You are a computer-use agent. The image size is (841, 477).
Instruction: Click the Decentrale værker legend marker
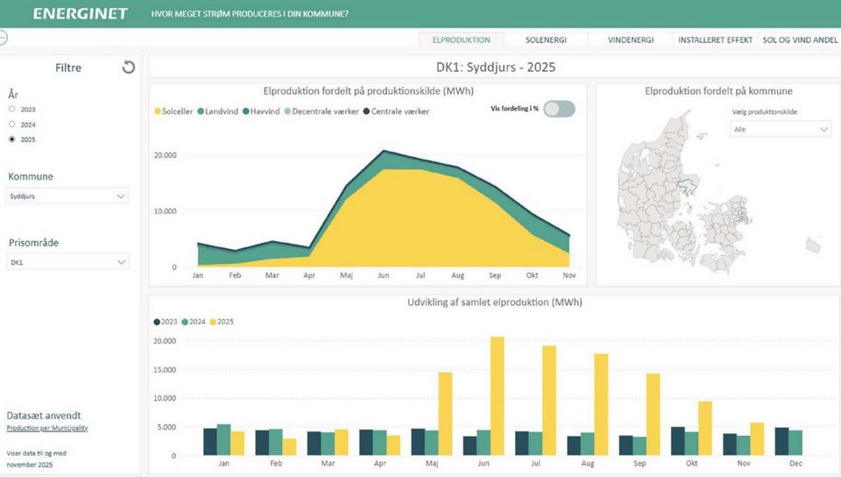pos(288,111)
